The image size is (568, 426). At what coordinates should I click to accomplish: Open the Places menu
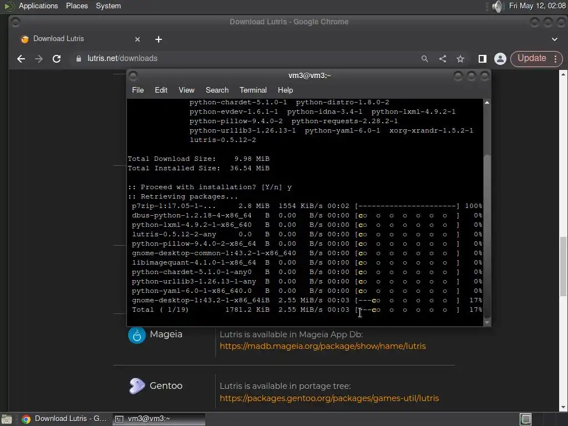[x=77, y=6]
